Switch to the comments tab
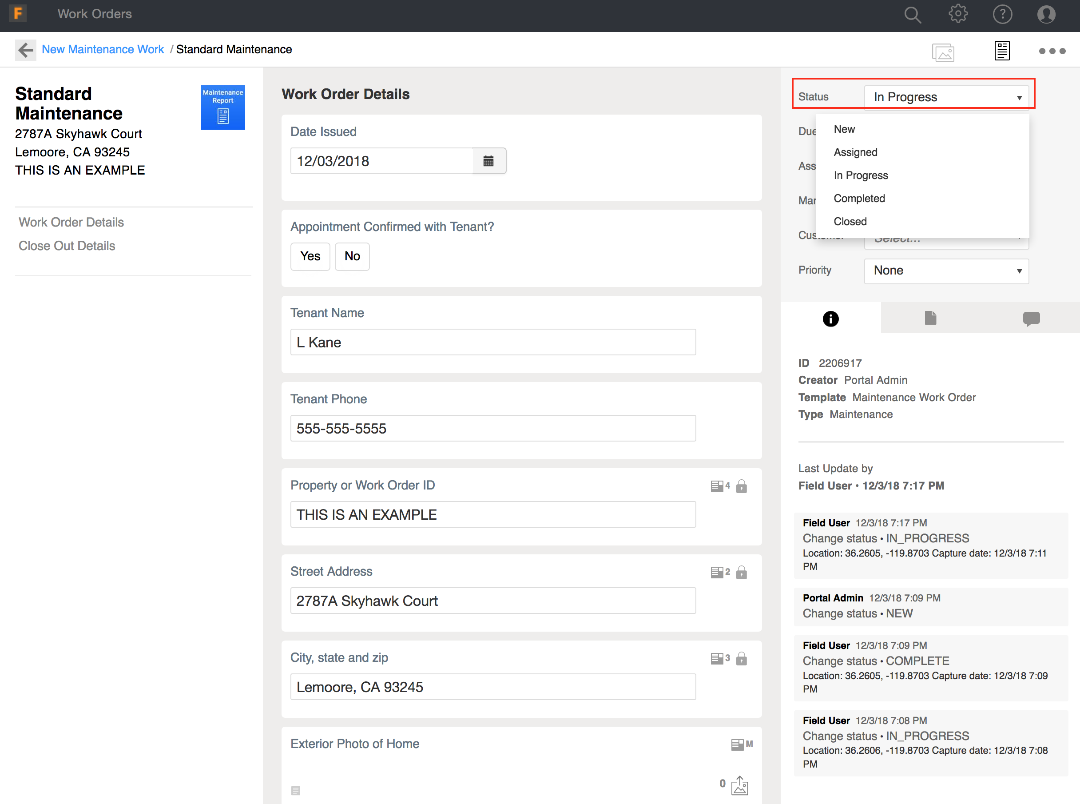1080x804 pixels. click(1031, 319)
